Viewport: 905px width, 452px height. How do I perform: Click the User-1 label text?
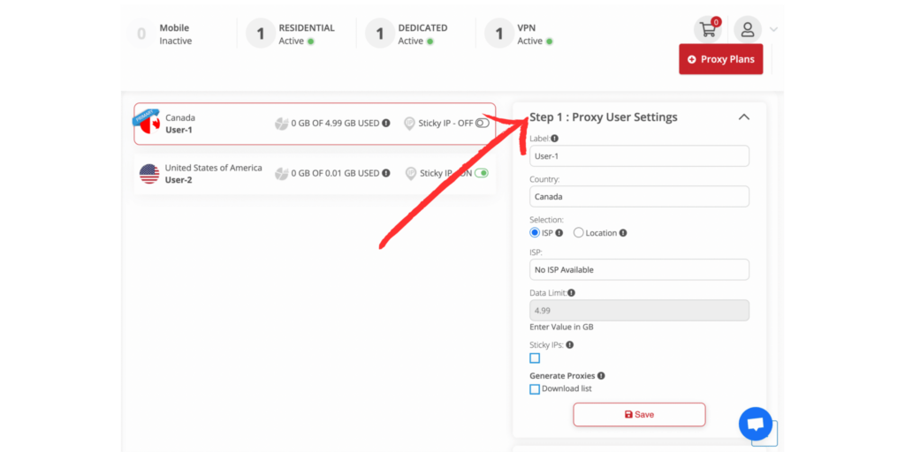point(179,130)
